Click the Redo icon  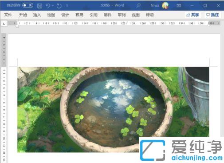click(x=59, y=6)
